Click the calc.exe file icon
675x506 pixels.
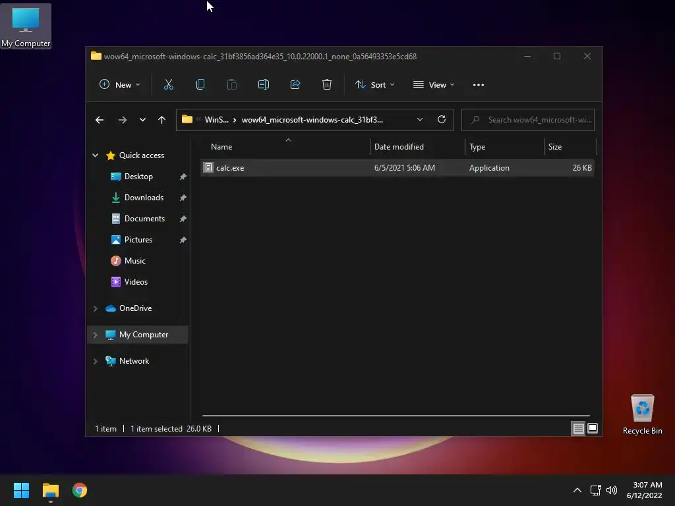tap(208, 168)
